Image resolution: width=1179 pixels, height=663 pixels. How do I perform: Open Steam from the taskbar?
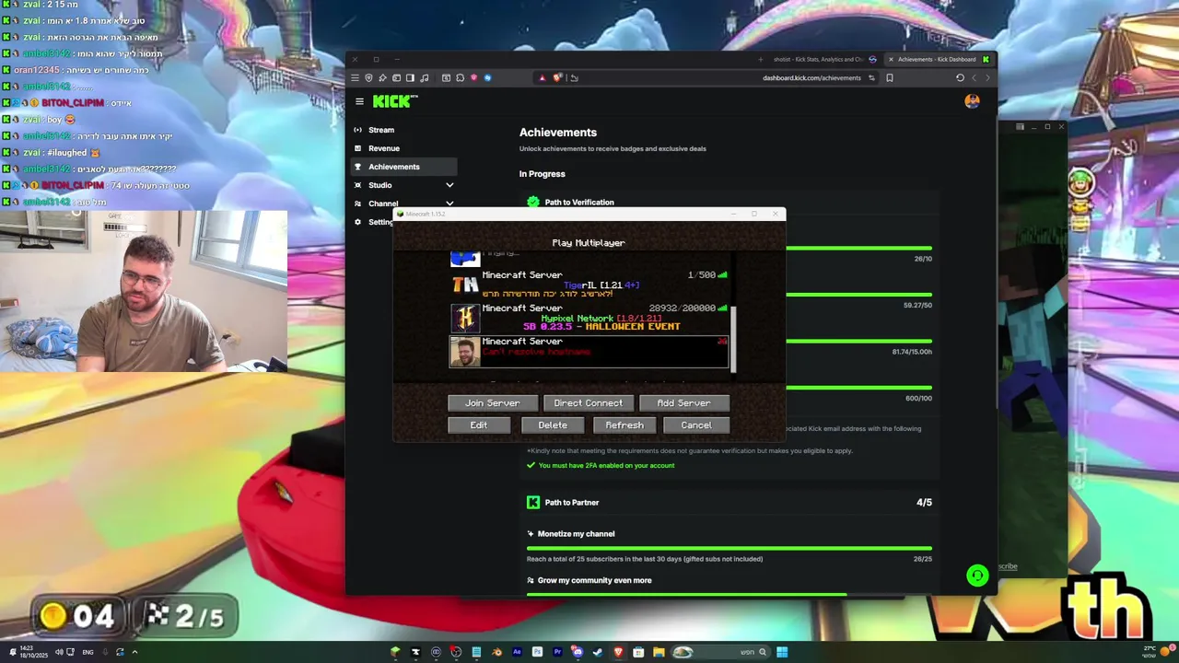pos(598,652)
